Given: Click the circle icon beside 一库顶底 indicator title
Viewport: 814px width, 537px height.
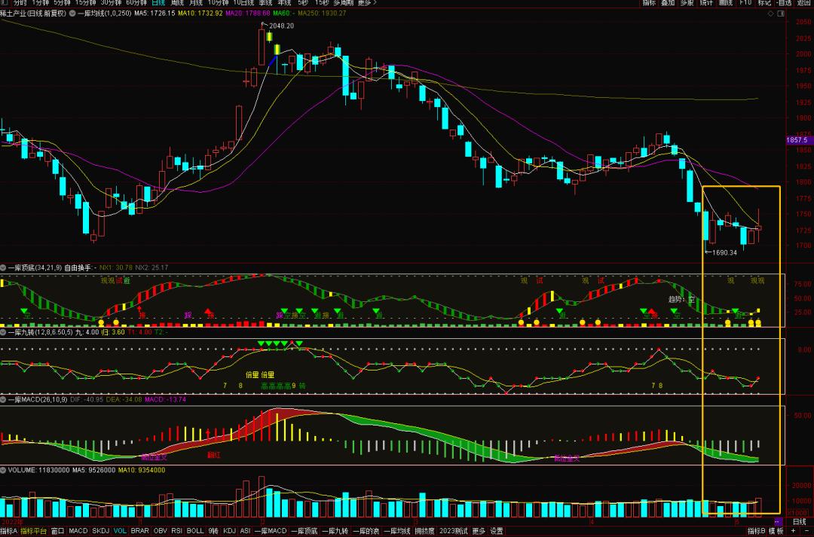Looking at the screenshot, I should tap(4, 267).
